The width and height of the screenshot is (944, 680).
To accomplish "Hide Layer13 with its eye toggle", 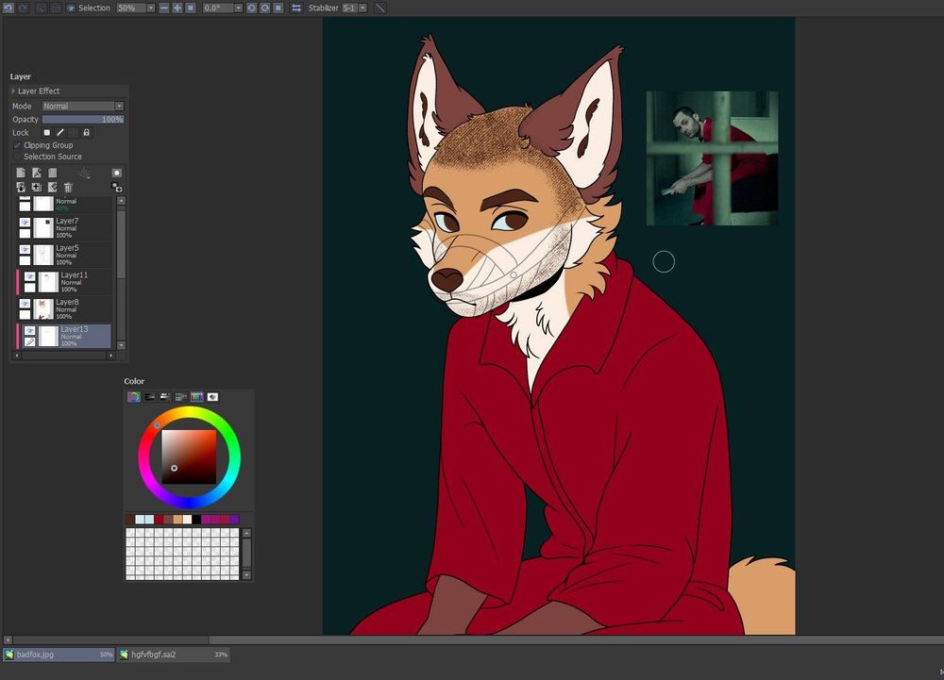I will point(29,331).
